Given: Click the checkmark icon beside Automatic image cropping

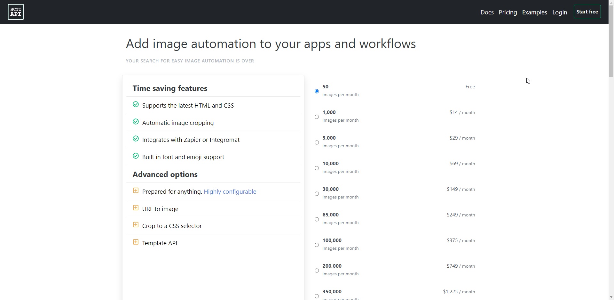Looking at the screenshot, I should (x=136, y=122).
